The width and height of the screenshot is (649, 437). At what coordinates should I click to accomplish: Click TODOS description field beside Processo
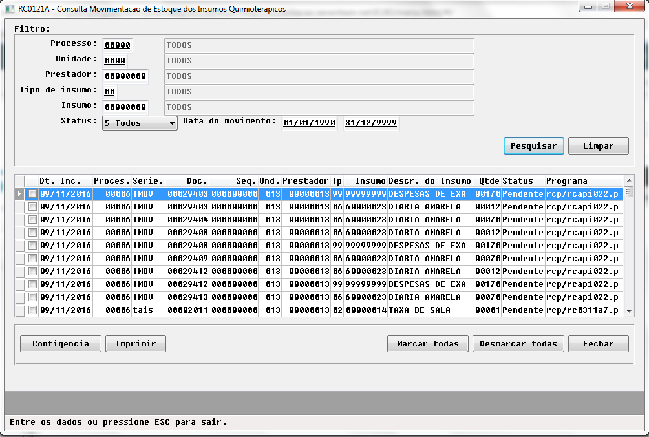pos(319,45)
